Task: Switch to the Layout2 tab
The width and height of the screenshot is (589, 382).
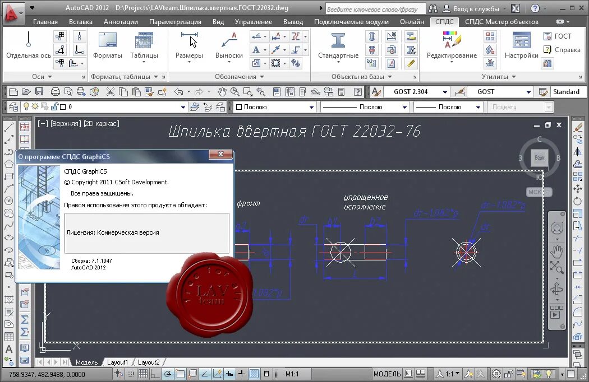Action: [x=149, y=362]
